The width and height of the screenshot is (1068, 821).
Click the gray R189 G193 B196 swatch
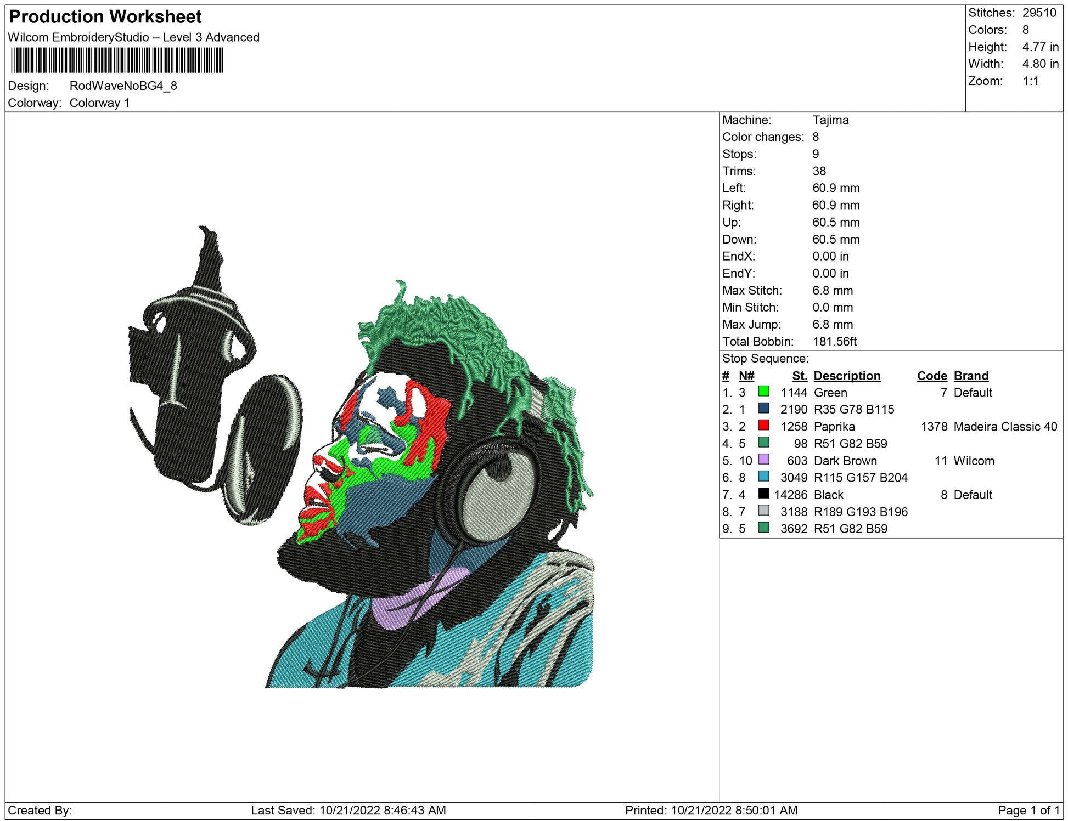point(763,511)
